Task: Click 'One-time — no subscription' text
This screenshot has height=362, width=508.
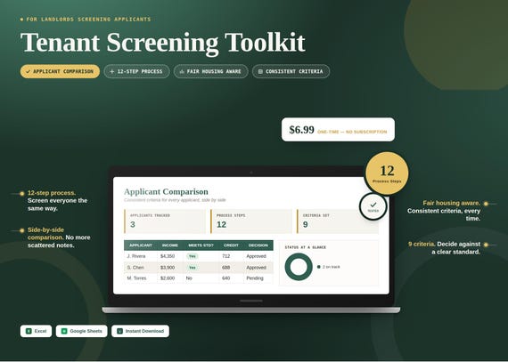Action: [x=352, y=132]
